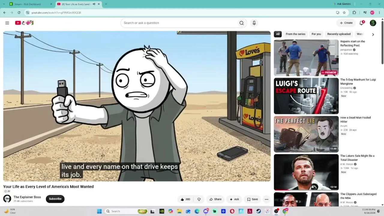The width and height of the screenshot is (384, 216).
Task: Open File Explorer from taskbar
Action: (179, 211)
